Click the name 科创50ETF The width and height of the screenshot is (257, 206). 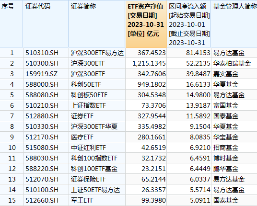[x=86, y=84]
